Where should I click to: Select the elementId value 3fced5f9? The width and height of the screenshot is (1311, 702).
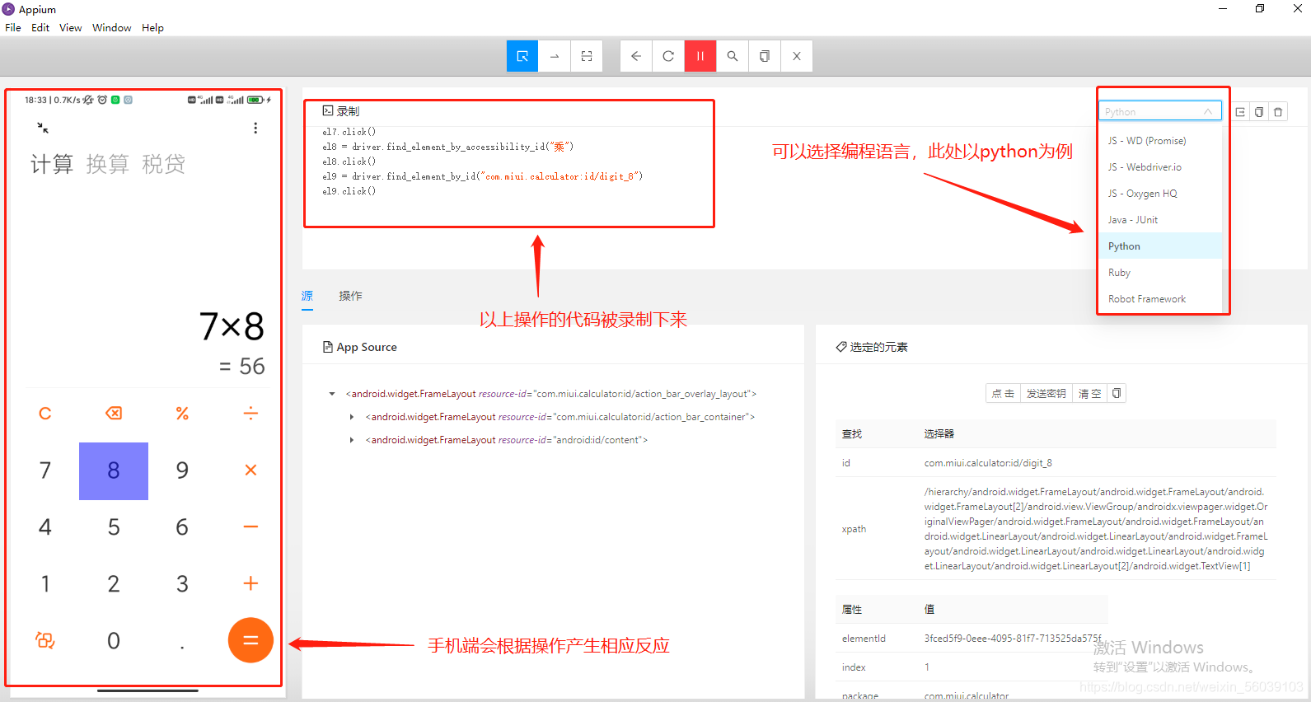1013,639
